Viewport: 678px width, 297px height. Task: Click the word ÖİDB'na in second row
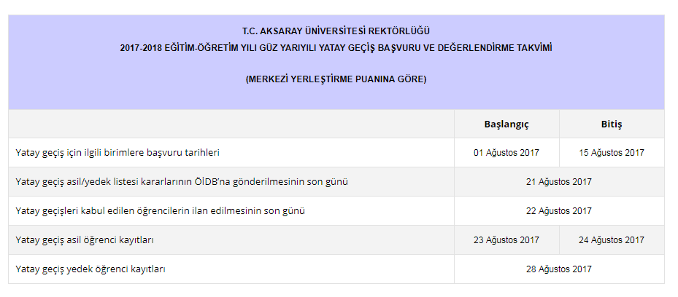tap(212, 182)
